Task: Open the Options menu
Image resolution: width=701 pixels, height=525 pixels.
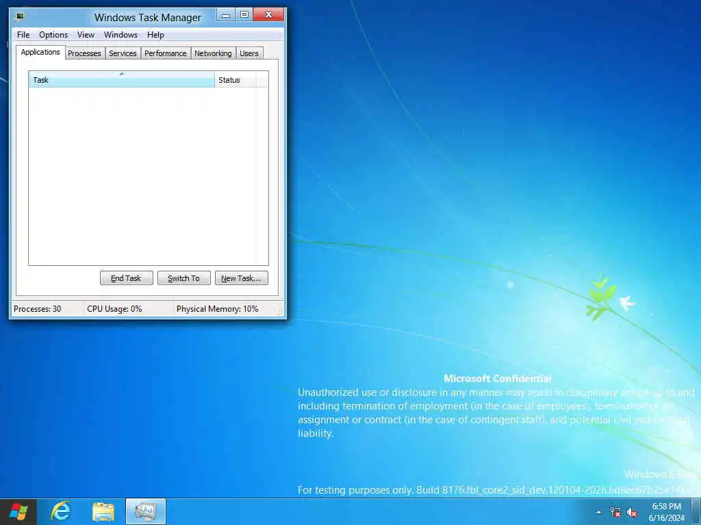Action: click(53, 35)
